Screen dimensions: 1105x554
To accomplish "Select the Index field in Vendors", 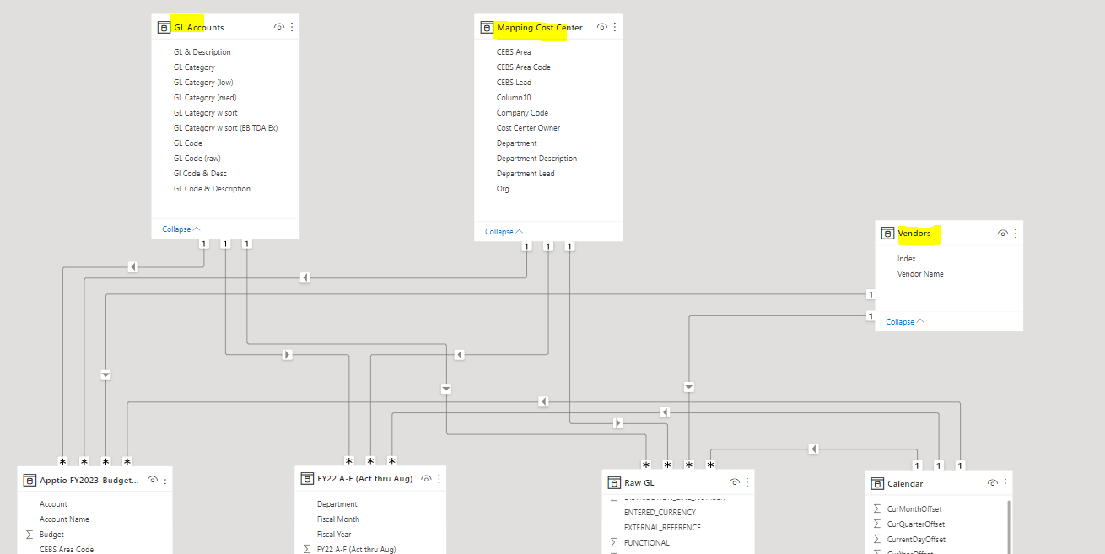I will pos(907,259).
